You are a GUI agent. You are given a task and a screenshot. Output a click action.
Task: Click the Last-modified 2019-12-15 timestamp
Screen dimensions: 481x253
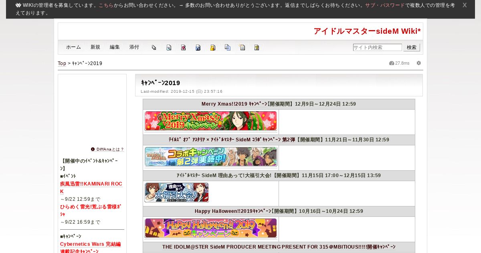(x=182, y=92)
